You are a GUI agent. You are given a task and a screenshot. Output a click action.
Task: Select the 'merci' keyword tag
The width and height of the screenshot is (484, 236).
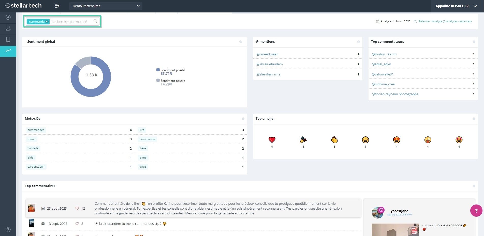[x=32, y=139]
